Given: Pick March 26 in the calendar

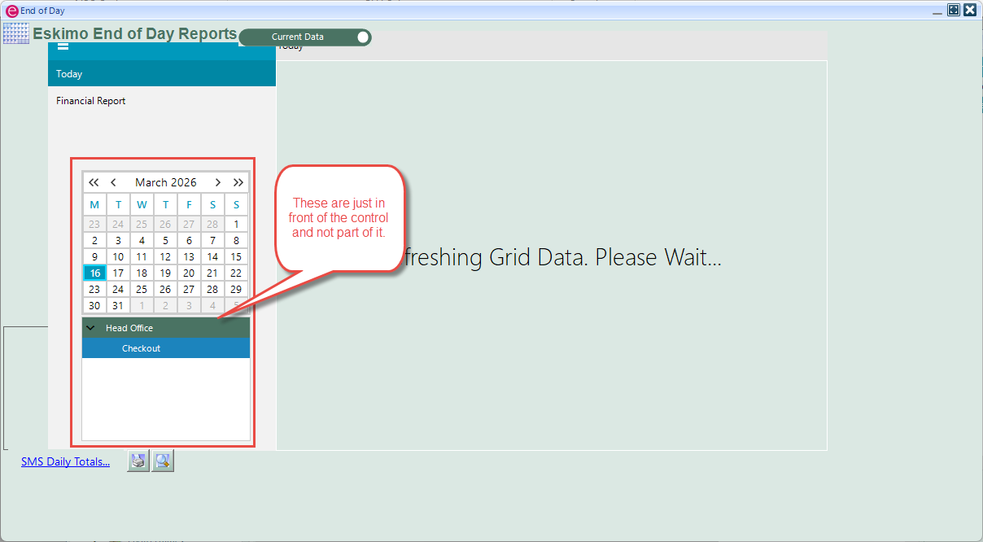Looking at the screenshot, I should (x=165, y=289).
